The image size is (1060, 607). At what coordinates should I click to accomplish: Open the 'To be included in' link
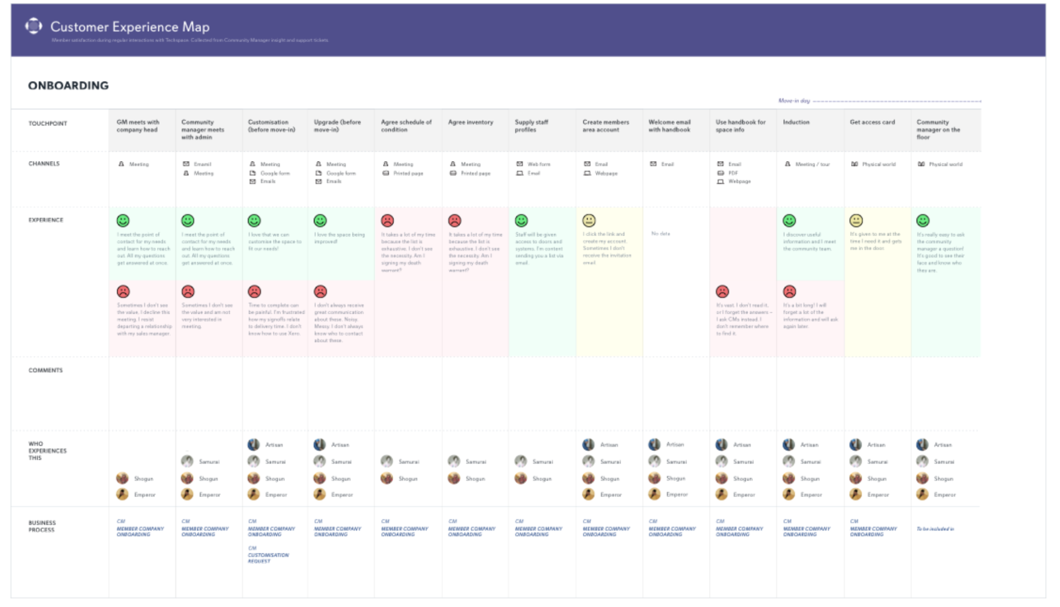935,529
